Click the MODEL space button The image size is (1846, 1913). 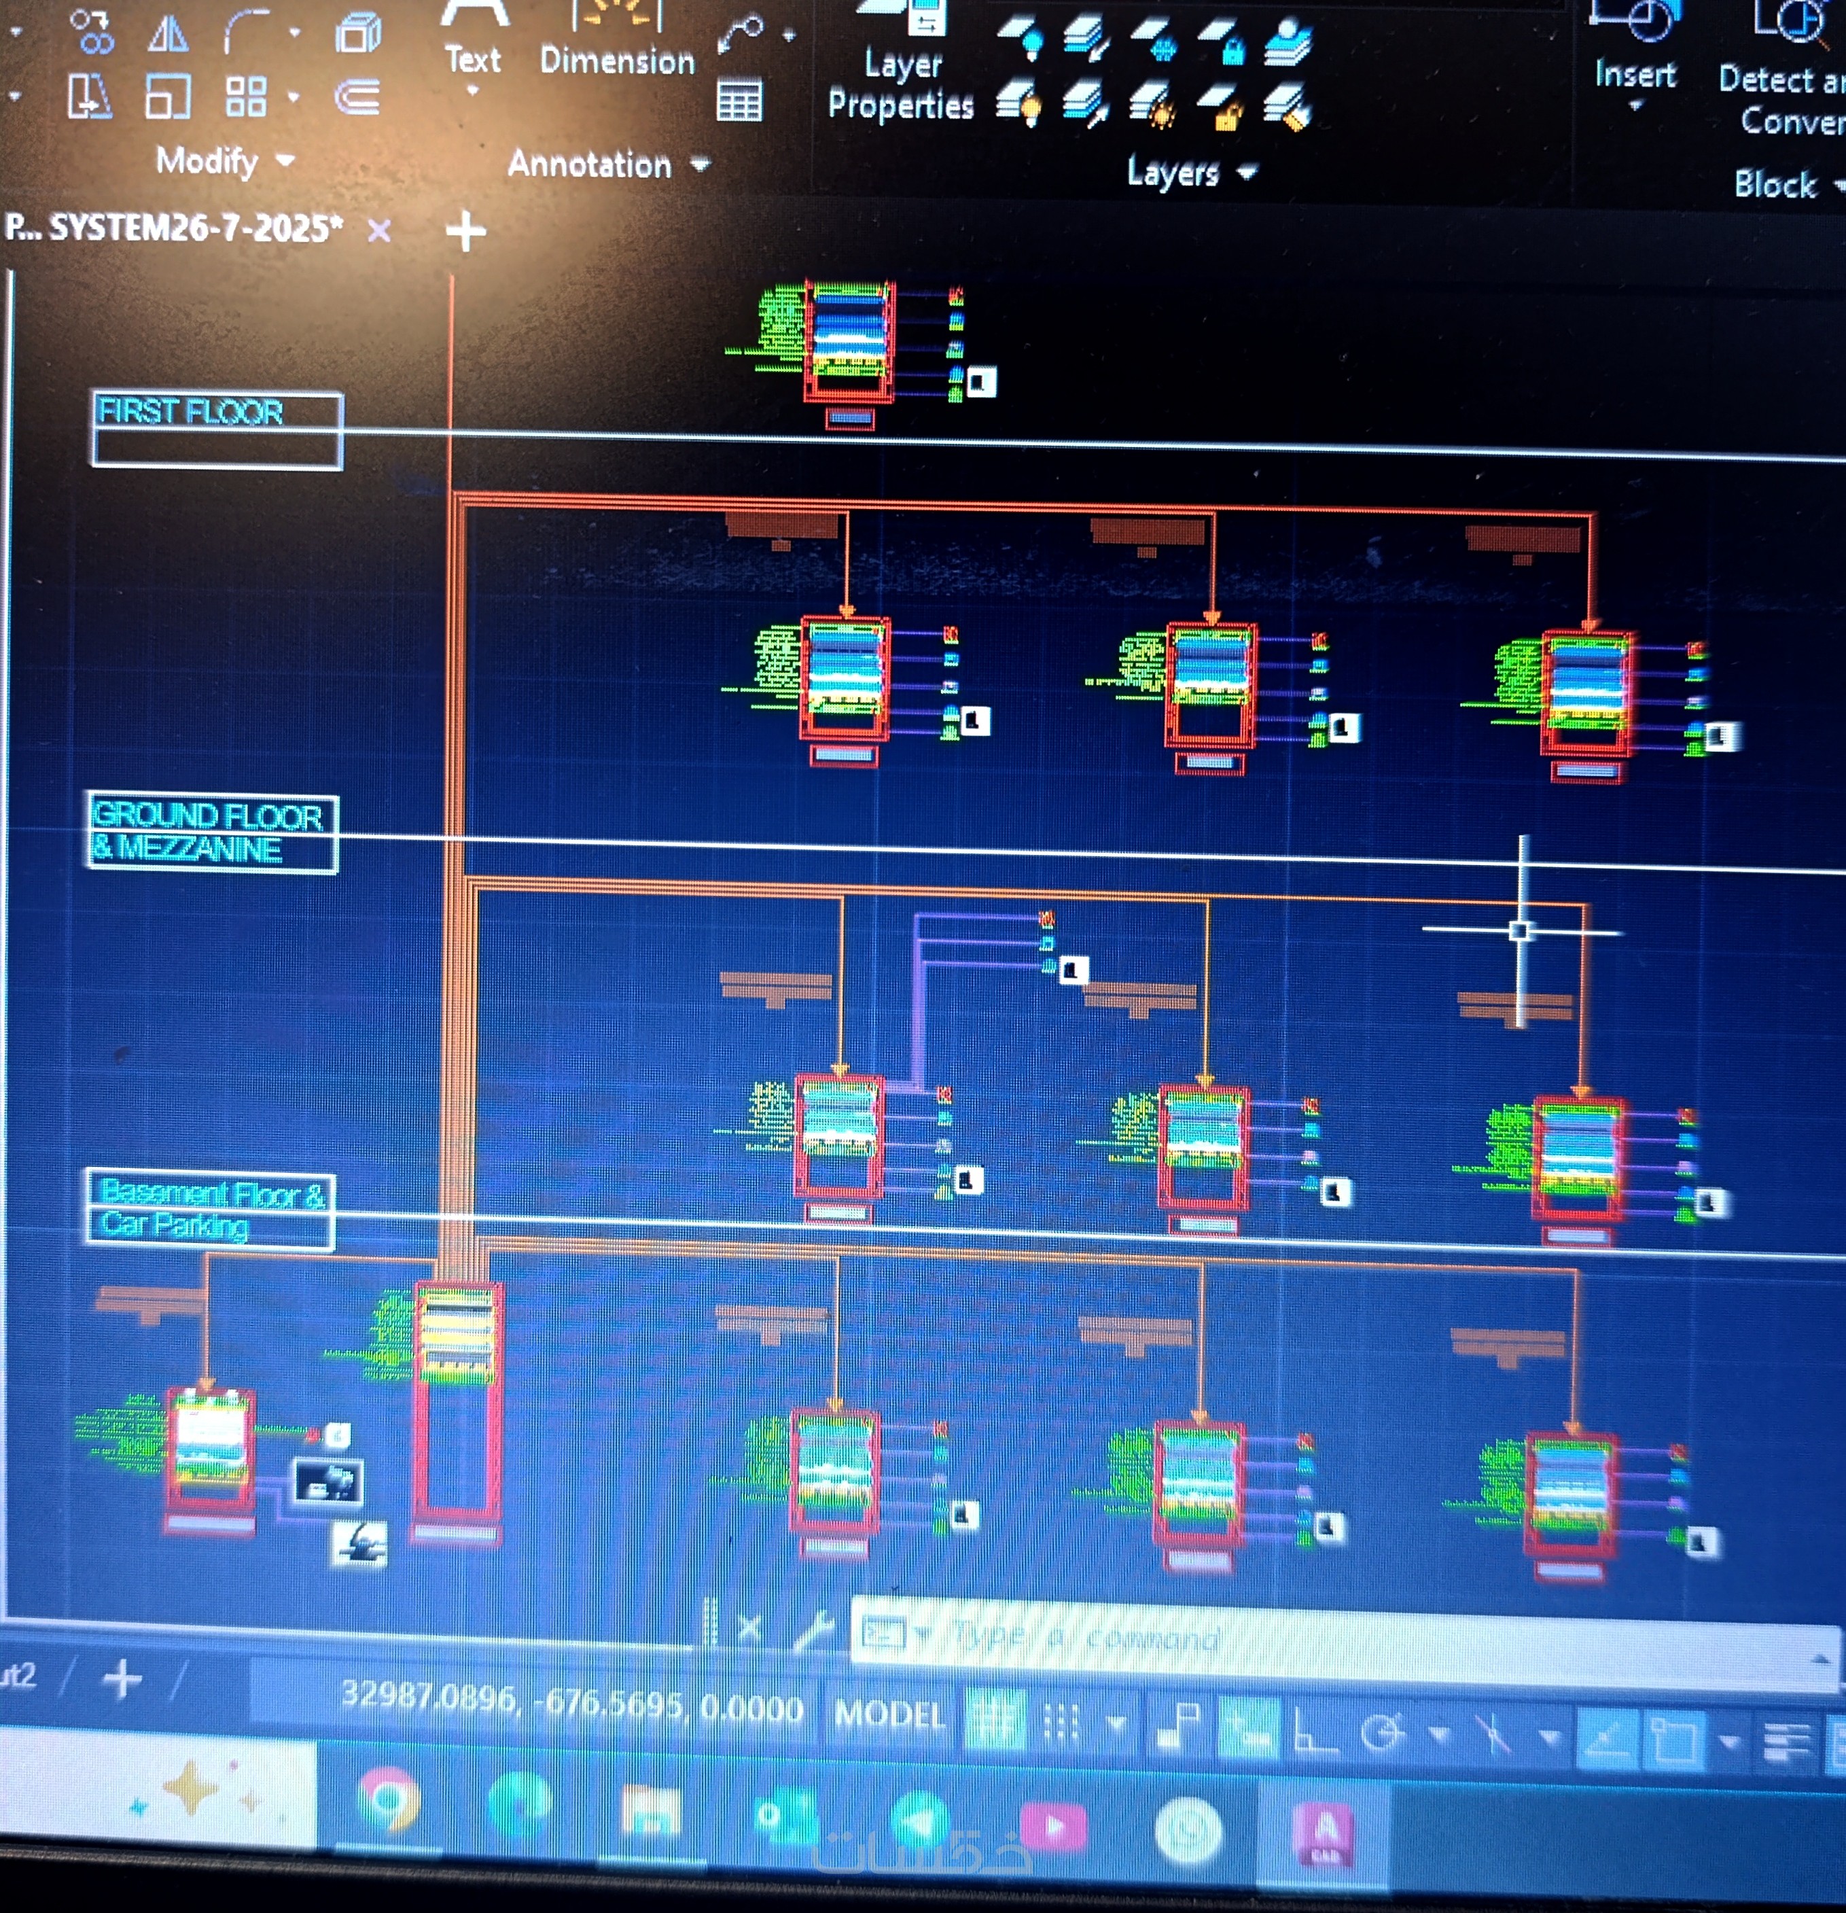tap(889, 1715)
